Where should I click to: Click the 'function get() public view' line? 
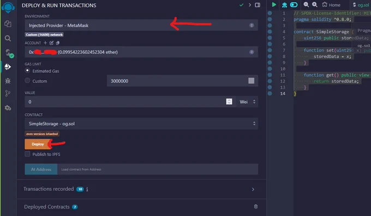click(x=337, y=75)
